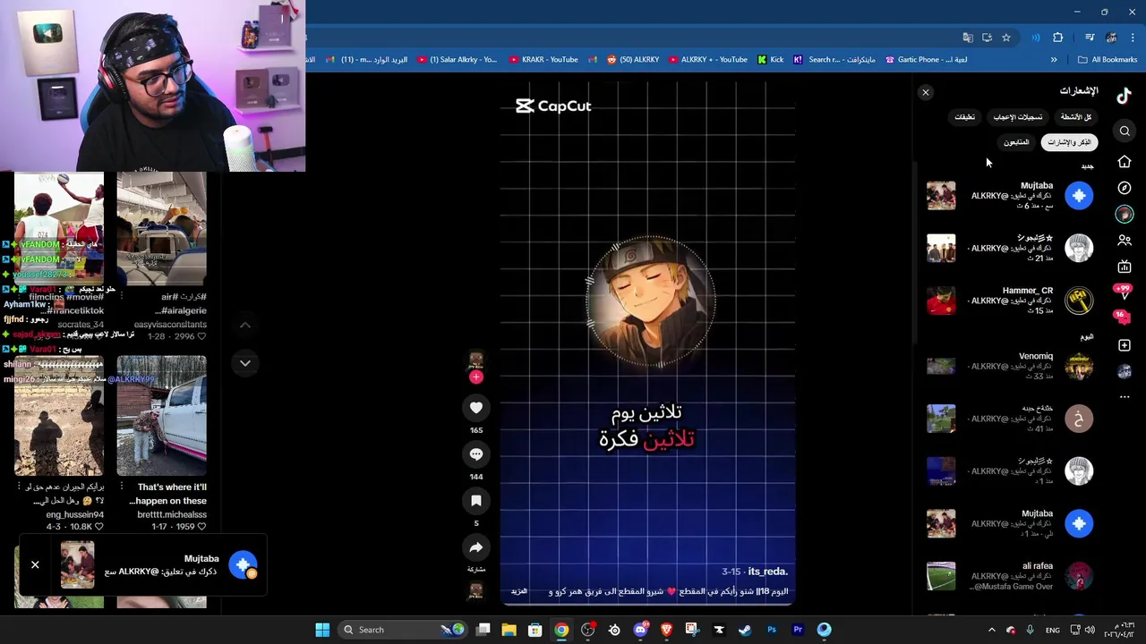Click the upload plus square icon

pyautogui.click(x=1125, y=345)
